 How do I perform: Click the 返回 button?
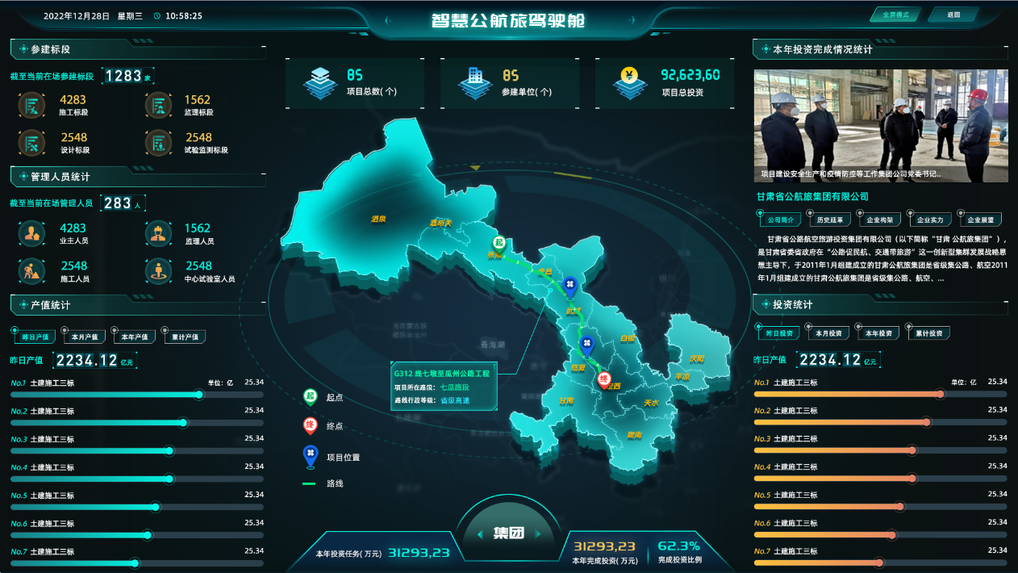pyautogui.click(x=953, y=15)
